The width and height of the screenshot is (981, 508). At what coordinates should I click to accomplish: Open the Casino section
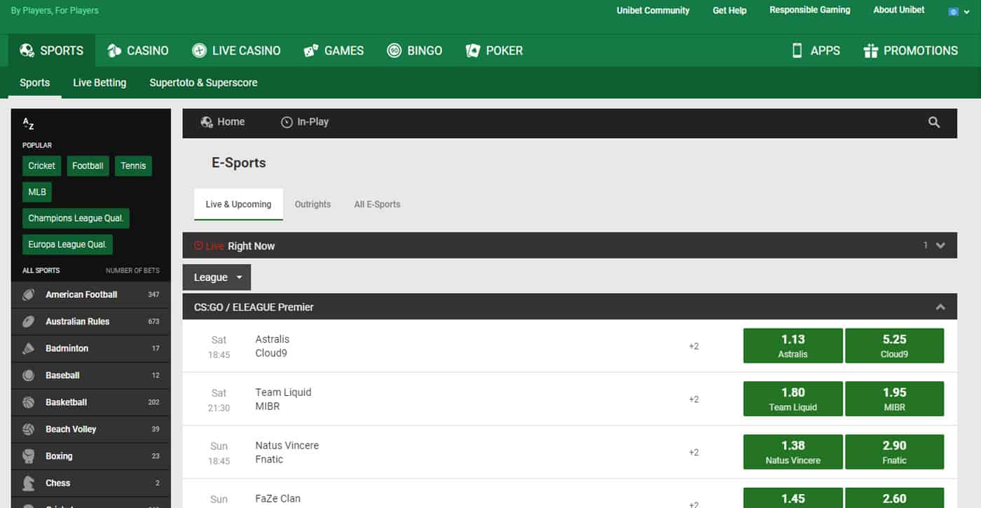pos(137,50)
